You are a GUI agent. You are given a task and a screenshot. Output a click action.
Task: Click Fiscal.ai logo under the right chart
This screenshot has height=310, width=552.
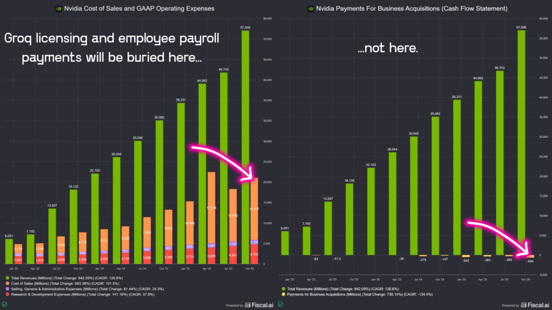[535, 305]
